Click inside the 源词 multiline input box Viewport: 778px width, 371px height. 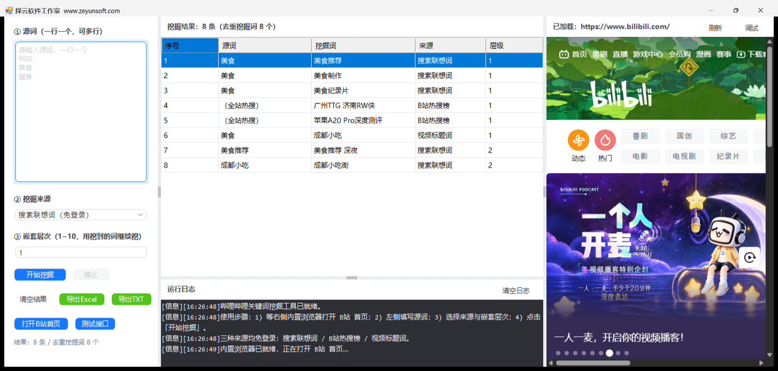(x=81, y=112)
